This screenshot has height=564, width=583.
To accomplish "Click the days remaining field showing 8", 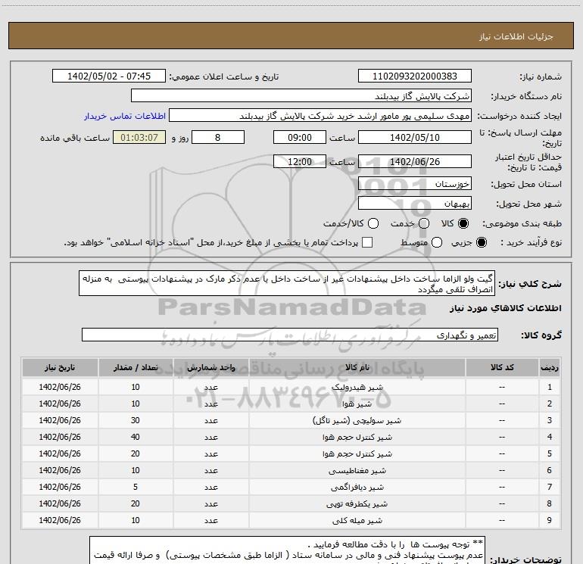I will 218,137.
